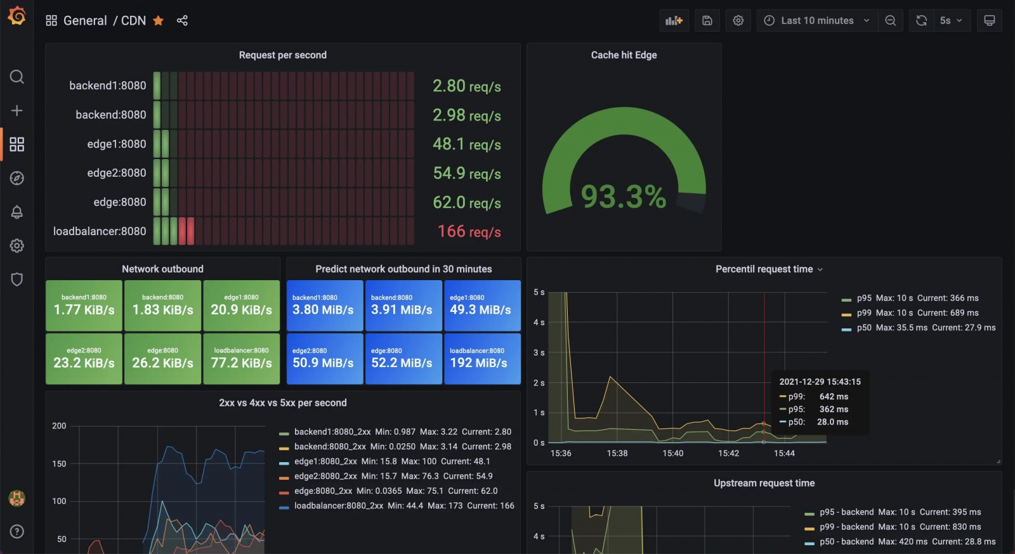Select edge2:8080 23.2 KiB/s network tile
Viewport: 1015px width, 554px height.
84,359
